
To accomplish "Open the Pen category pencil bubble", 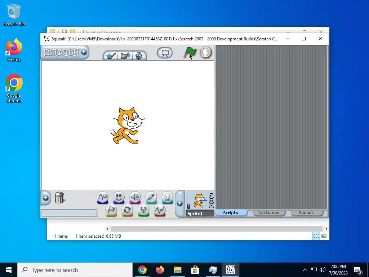I will point(151,197).
